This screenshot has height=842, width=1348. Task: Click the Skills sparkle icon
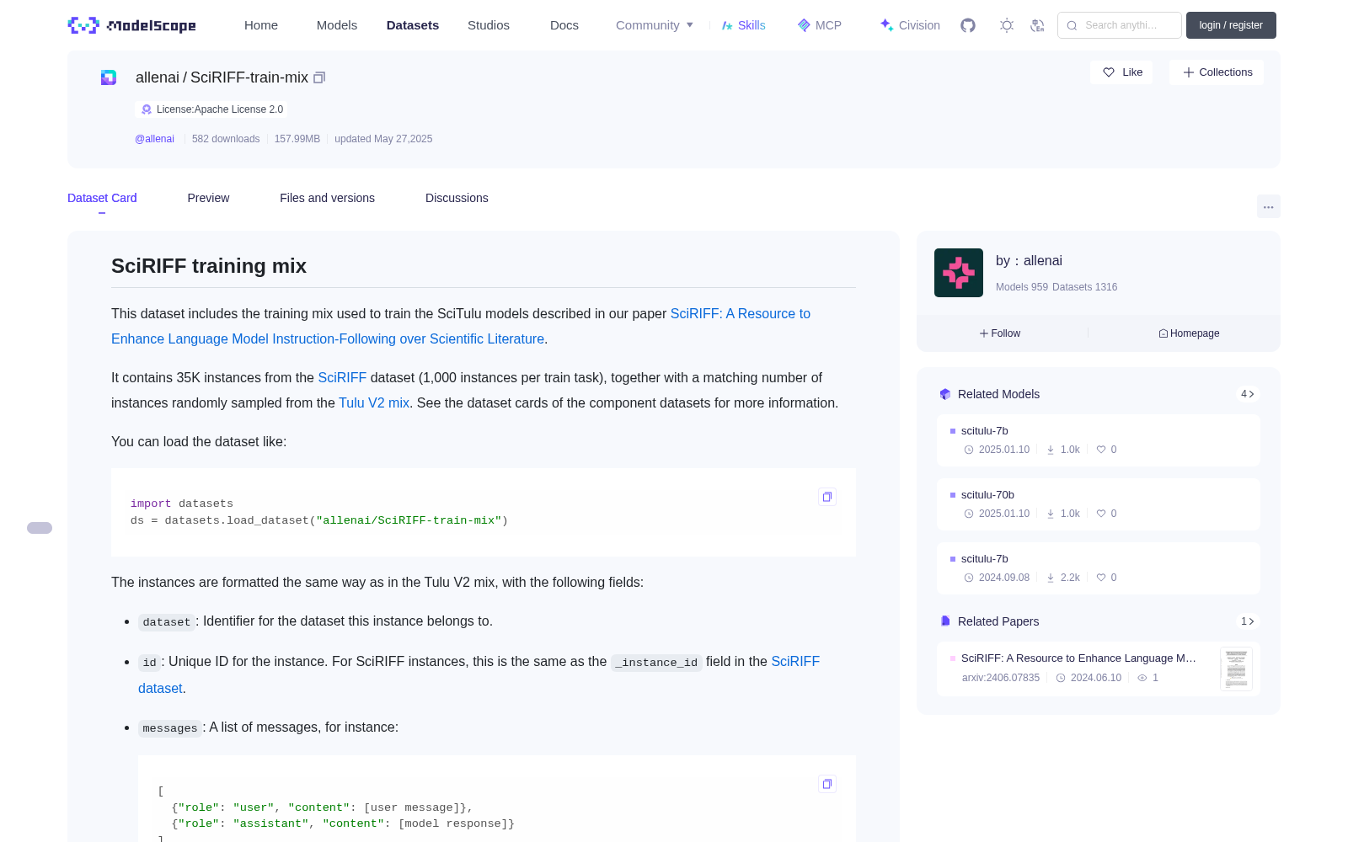click(727, 25)
